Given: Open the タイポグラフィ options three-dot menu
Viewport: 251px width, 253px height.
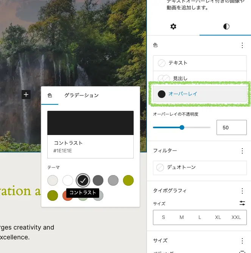Looking at the screenshot, I should 242,191.
